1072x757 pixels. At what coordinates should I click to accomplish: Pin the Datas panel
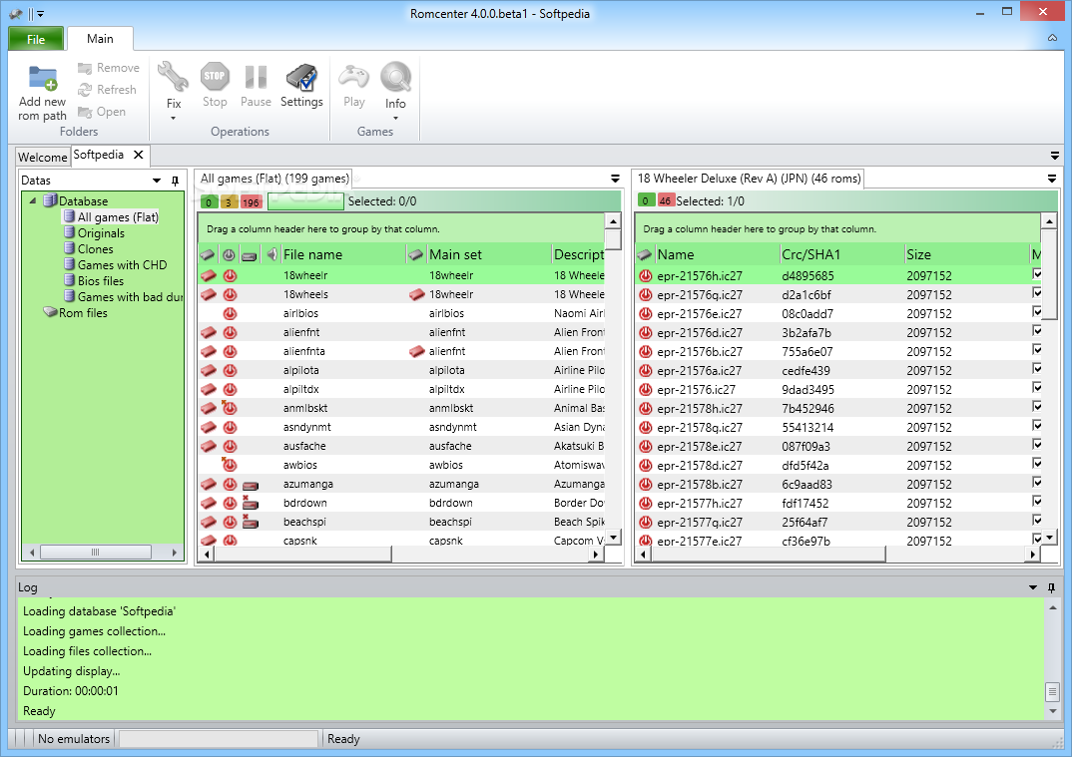point(175,181)
